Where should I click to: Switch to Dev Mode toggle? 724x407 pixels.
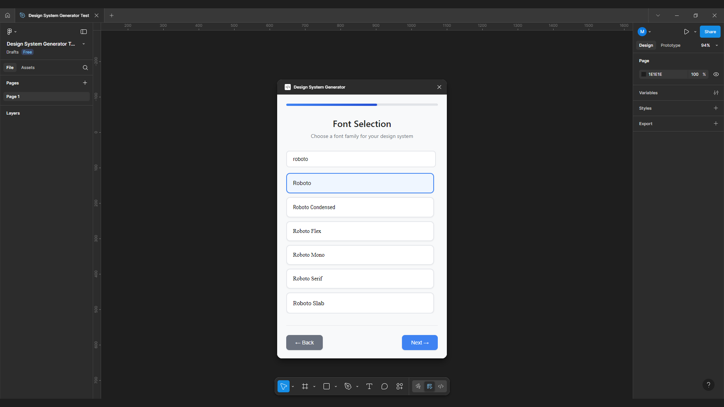tap(440, 386)
